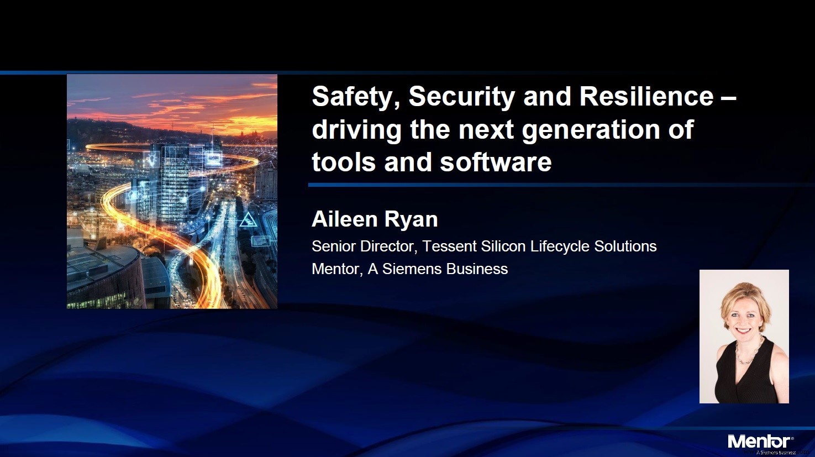Select the speaker's headshot photo
Viewport: 815px width, 457px height.
click(x=744, y=336)
